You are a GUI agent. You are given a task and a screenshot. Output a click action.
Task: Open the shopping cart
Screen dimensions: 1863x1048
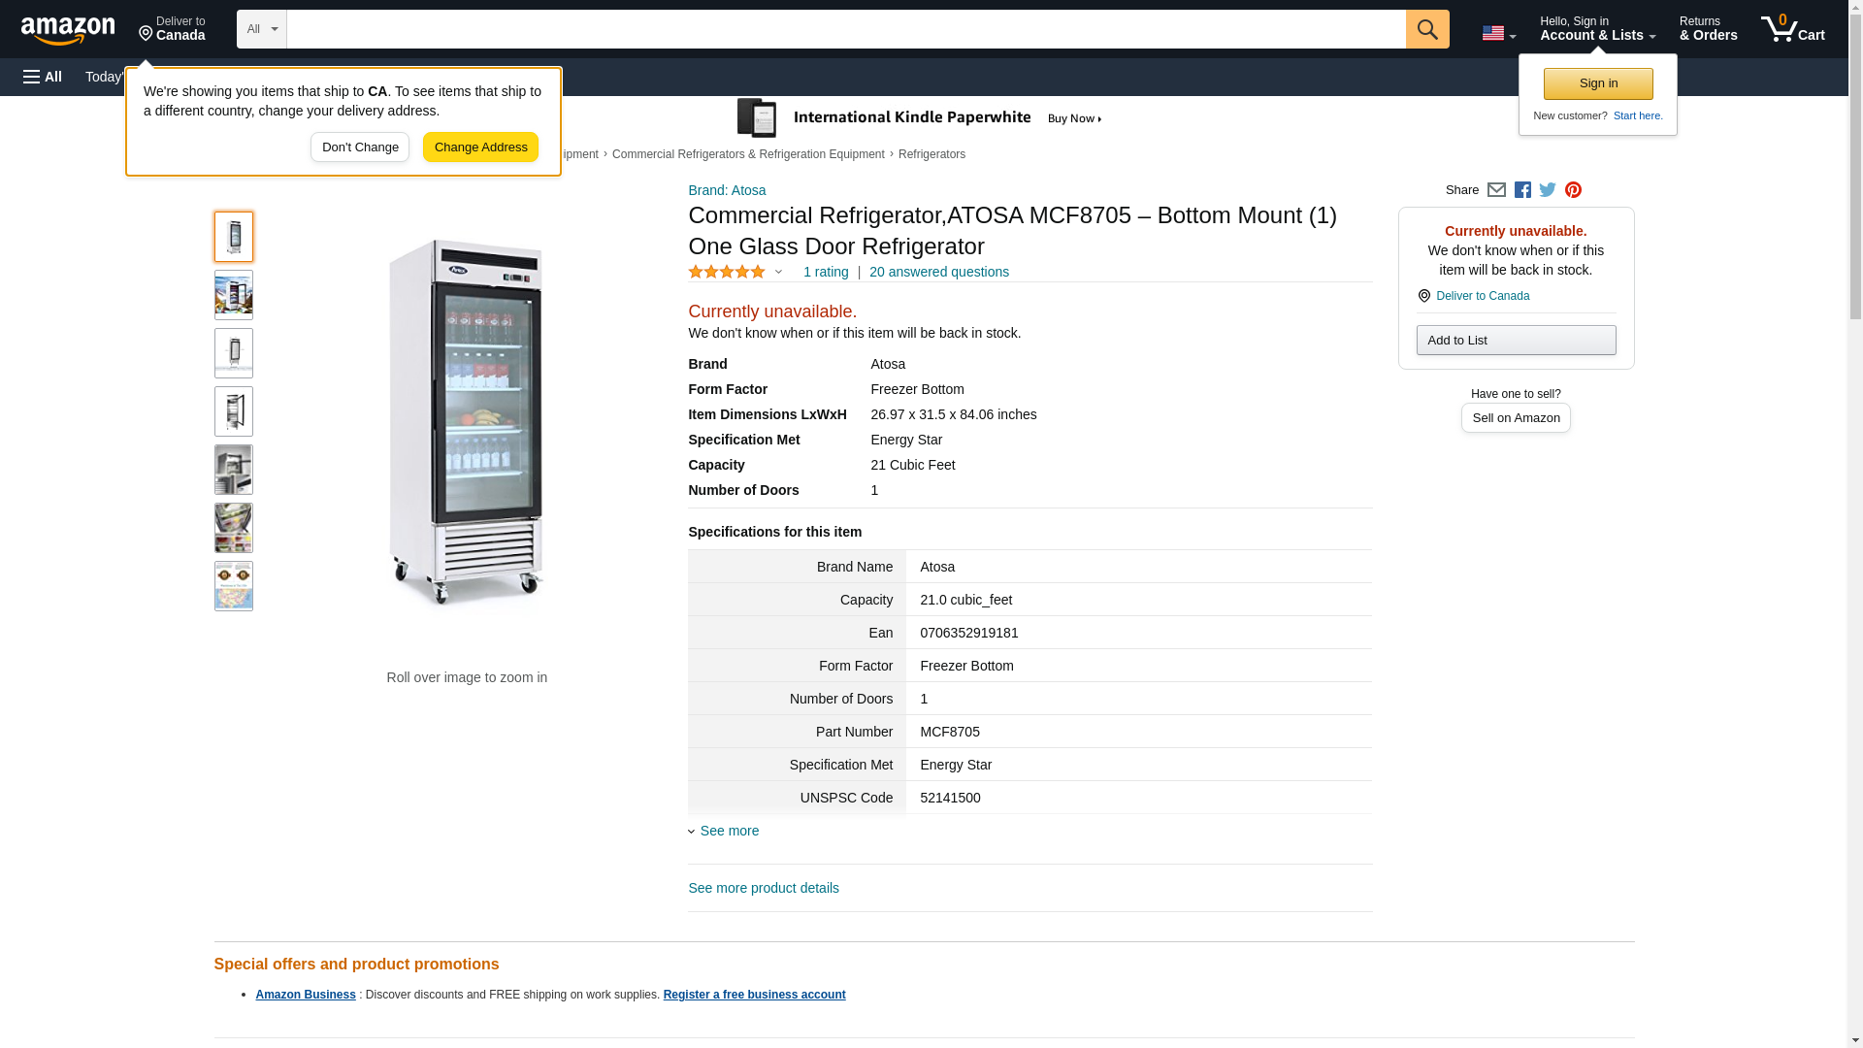tap(1792, 29)
